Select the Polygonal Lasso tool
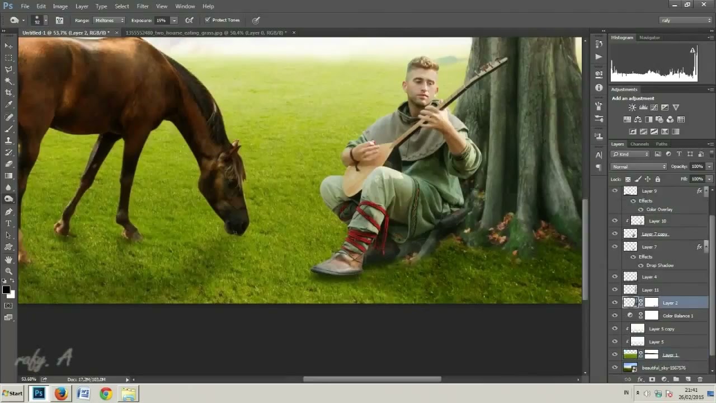Image resolution: width=716 pixels, height=403 pixels. click(8, 69)
